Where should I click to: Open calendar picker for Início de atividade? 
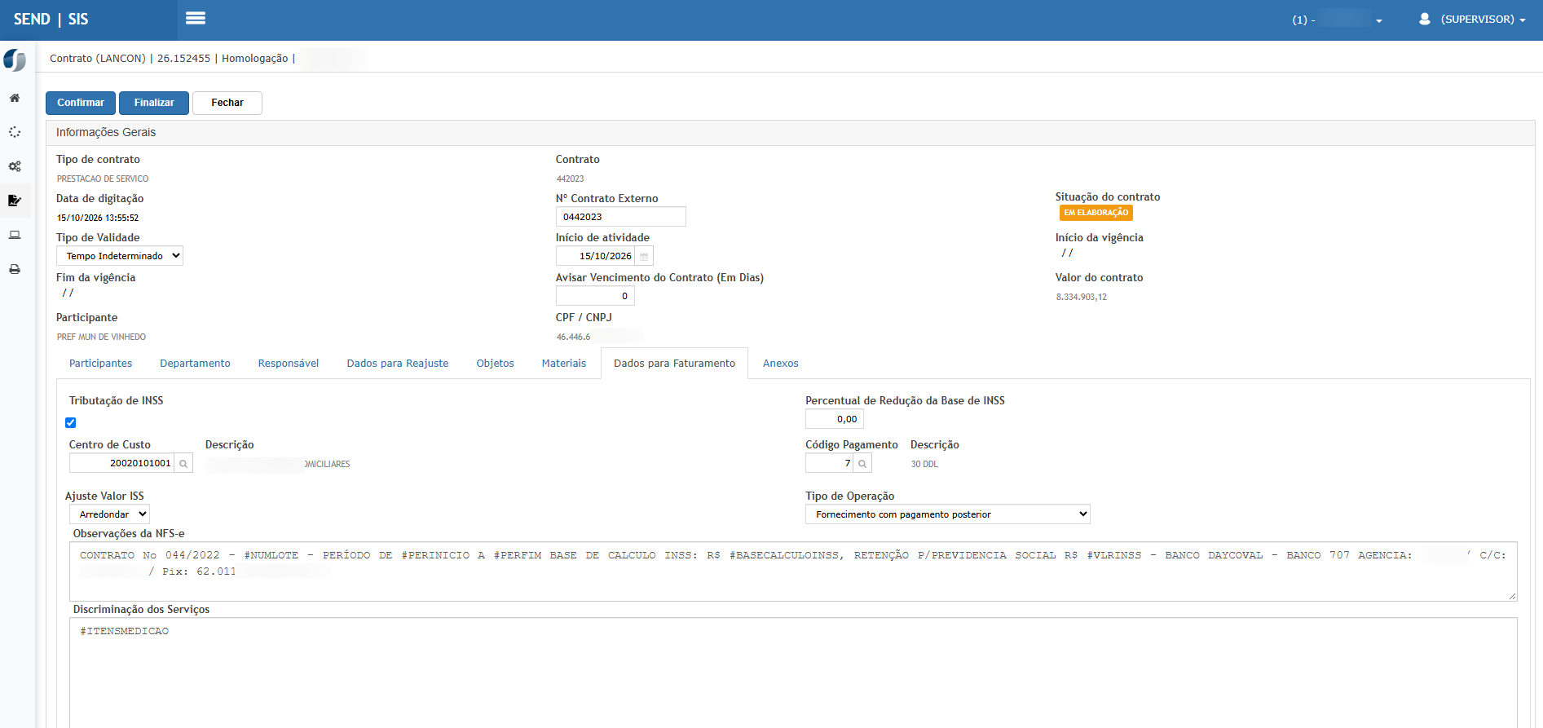point(644,256)
